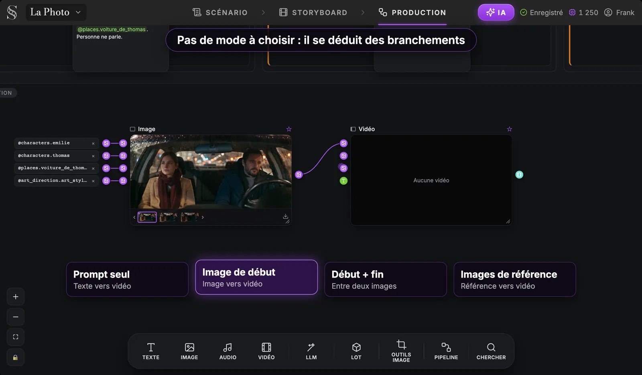The width and height of the screenshot is (642, 375).
Task: Choose the Prompt seul mode card
Action: (127, 280)
